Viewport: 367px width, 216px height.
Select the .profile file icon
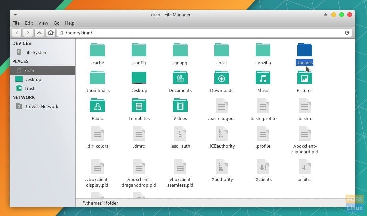(263, 134)
